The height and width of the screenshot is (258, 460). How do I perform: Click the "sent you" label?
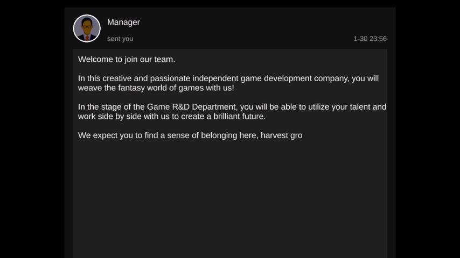tap(120, 39)
